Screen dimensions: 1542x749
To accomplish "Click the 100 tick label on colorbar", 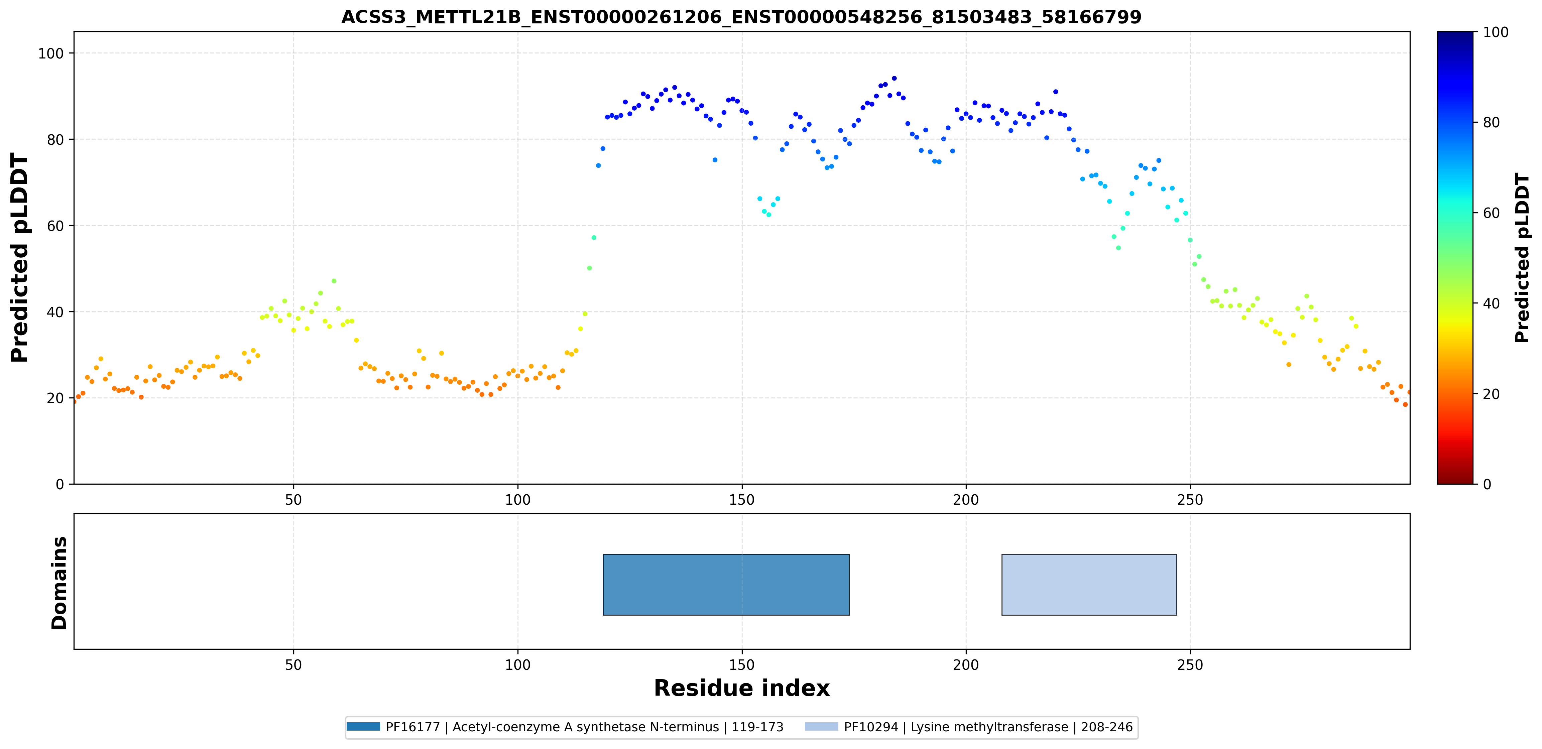I will pos(1495,32).
